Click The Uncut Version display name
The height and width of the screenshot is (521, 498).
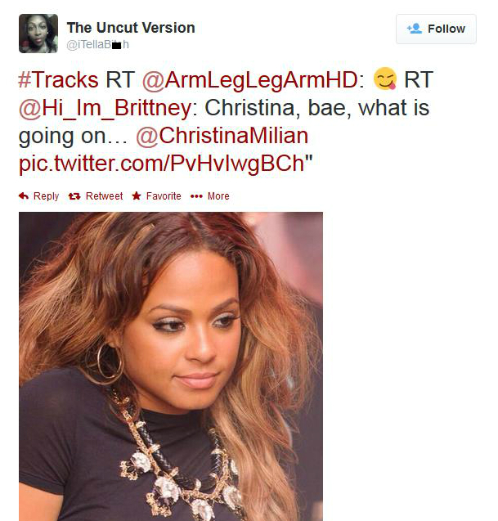click(131, 28)
